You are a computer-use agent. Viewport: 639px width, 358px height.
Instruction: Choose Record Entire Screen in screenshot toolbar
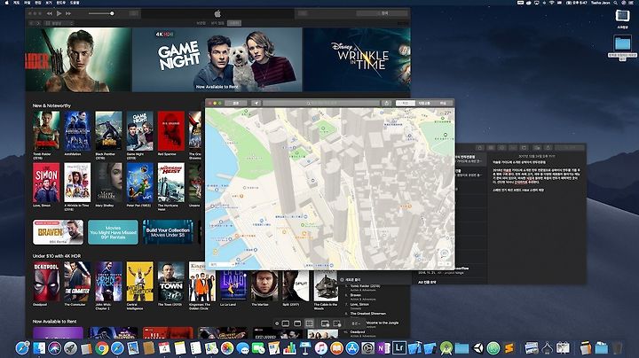325,323
